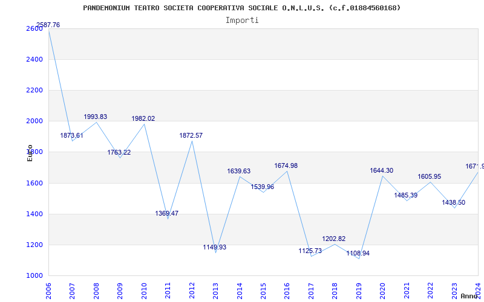Viewport: 484px width, 302px height.
Task: Click the 2010 x-axis year
Action: click(x=144, y=291)
